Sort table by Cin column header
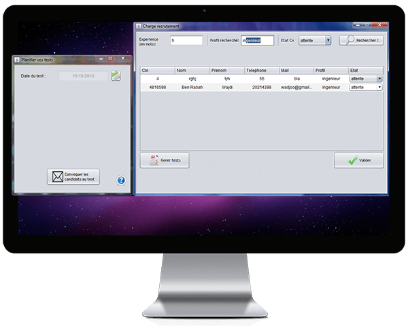Screen dimensions: 408x326 [157, 70]
